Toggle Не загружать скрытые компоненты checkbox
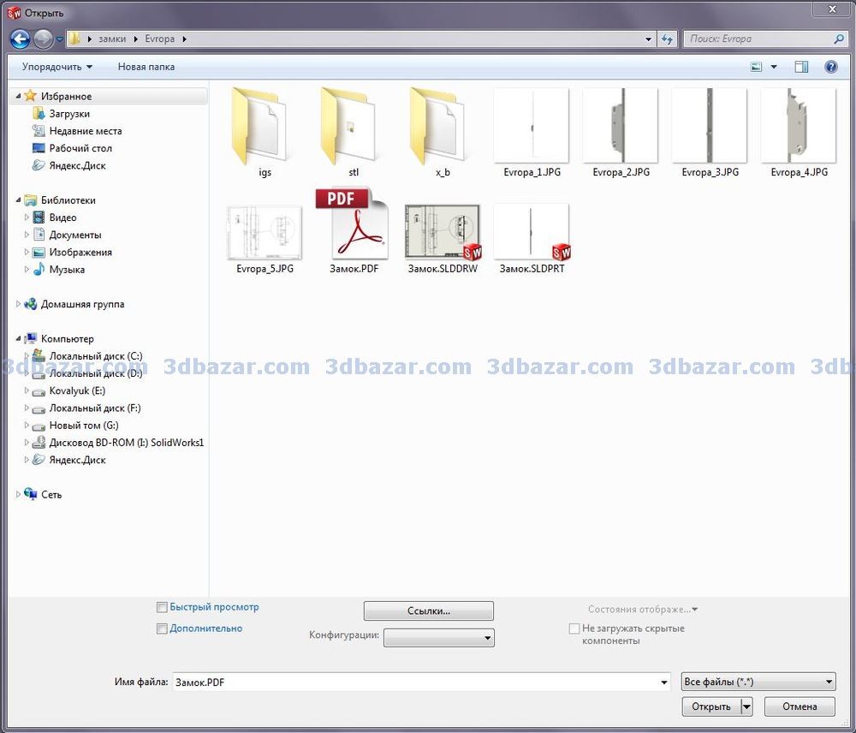Screen dimensions: 856x733 click(x=574, y=629)
